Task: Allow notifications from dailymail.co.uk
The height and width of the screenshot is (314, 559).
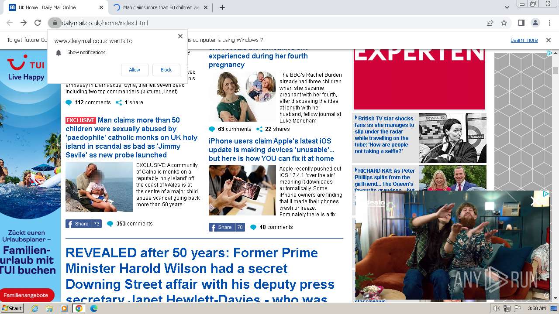Action: click(x=135, y=70)
